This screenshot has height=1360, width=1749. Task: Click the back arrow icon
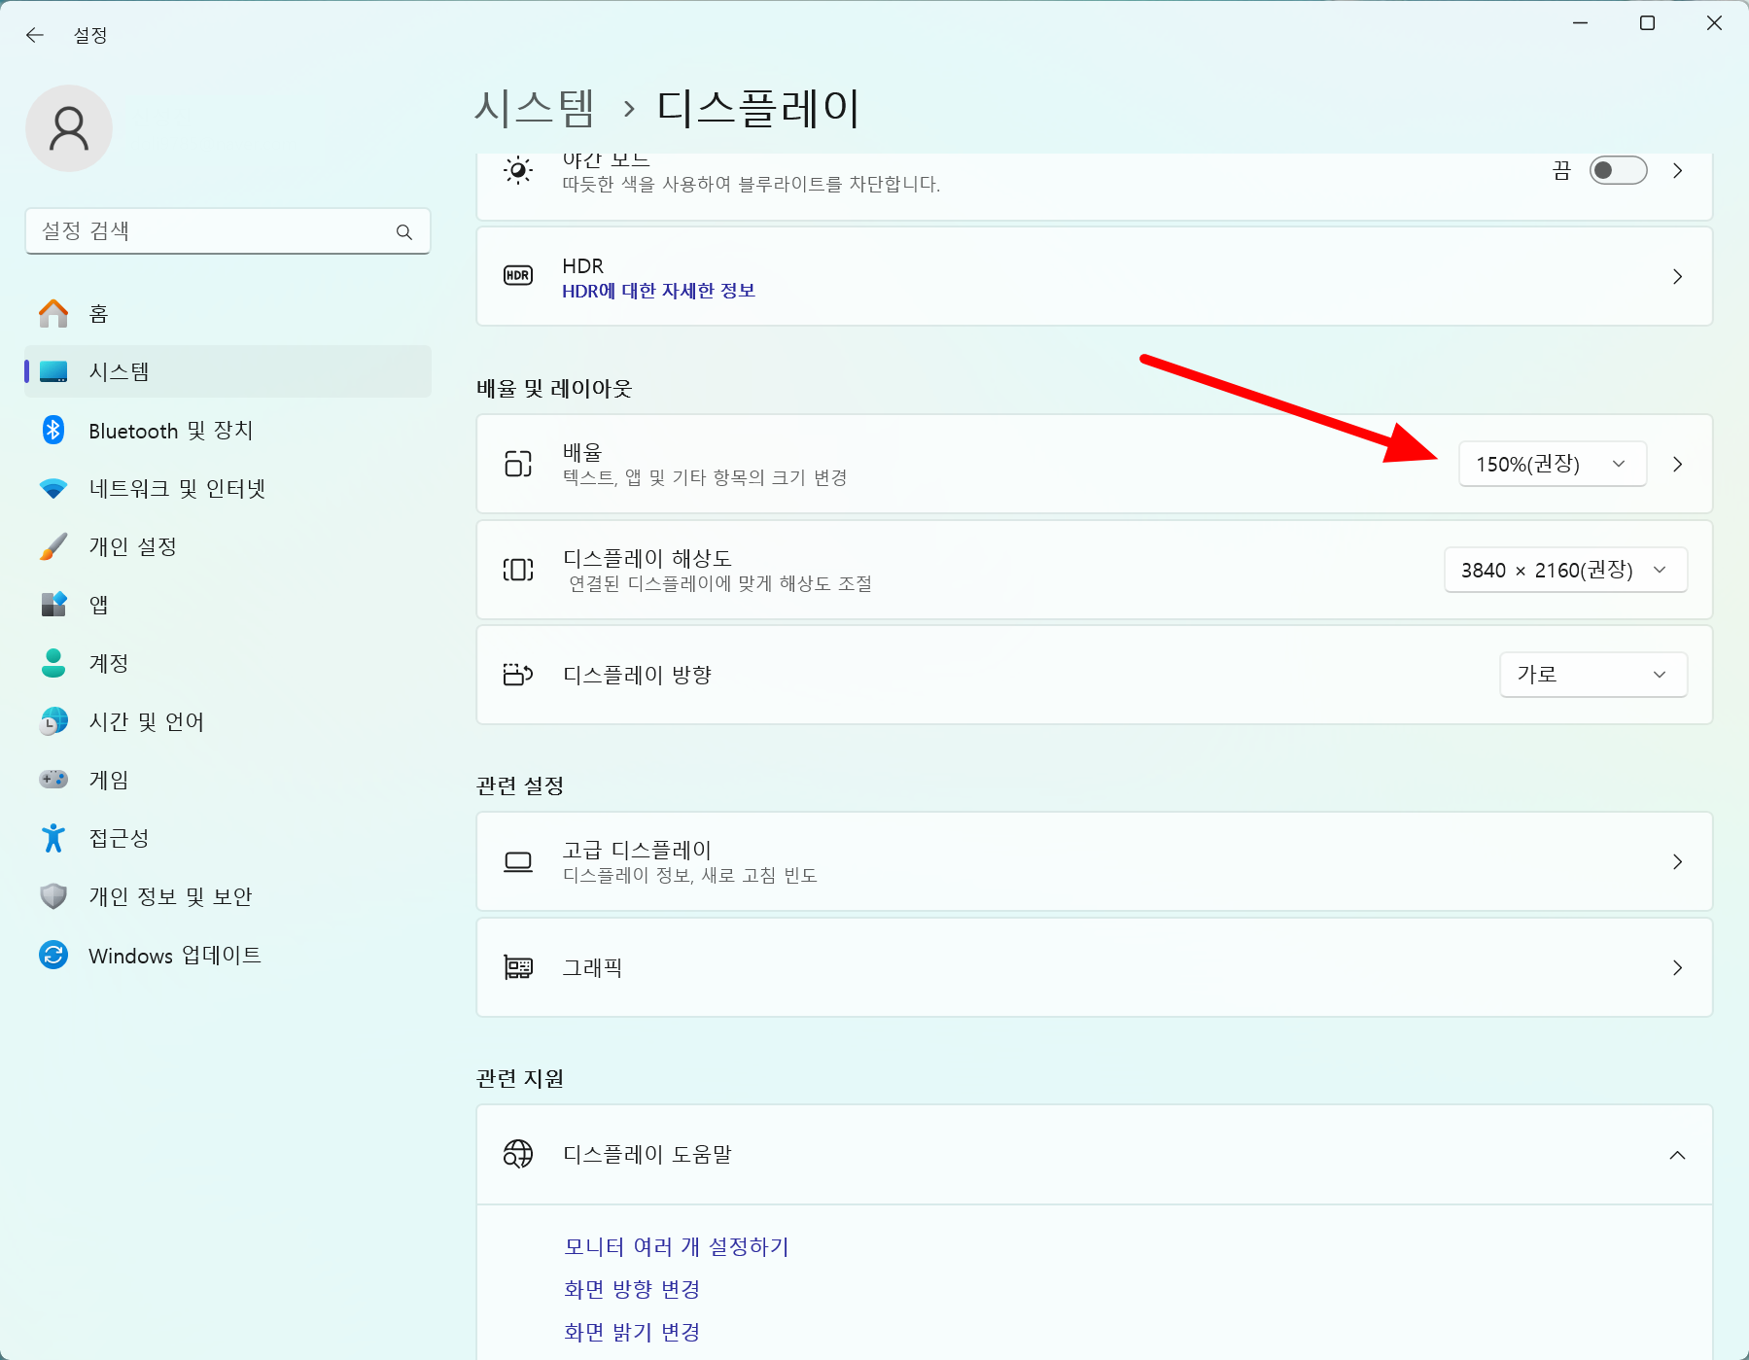click(x=35, y=35)
